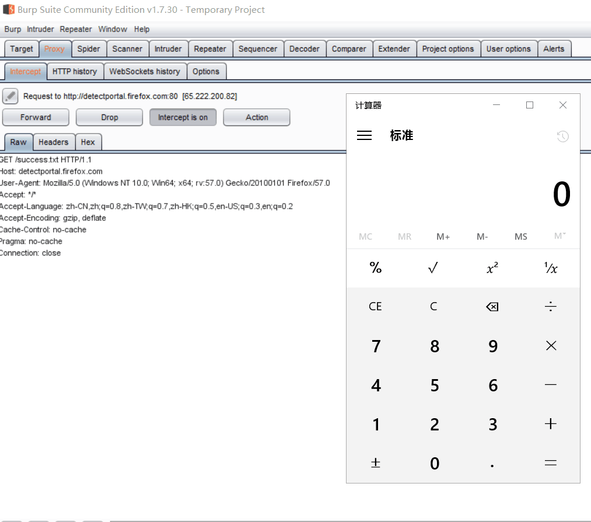
Task: Click the 'Connection: close' header line
Action: pos(30,253)
